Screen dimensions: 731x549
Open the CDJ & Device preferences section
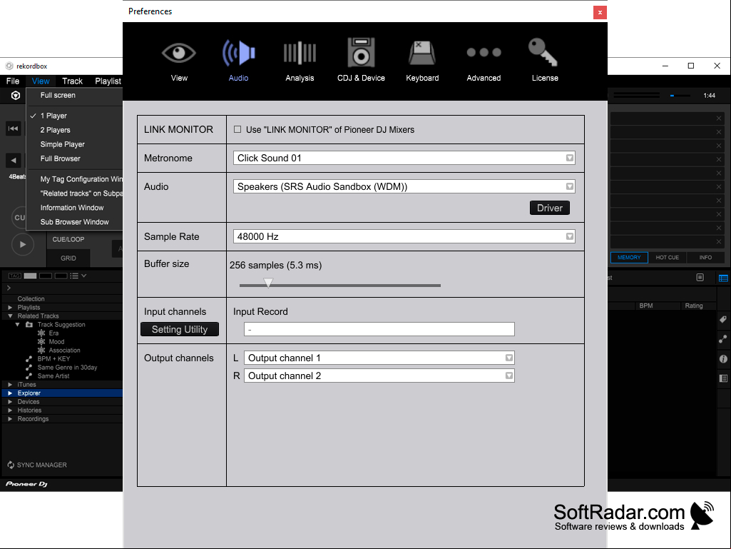[361, 60]
